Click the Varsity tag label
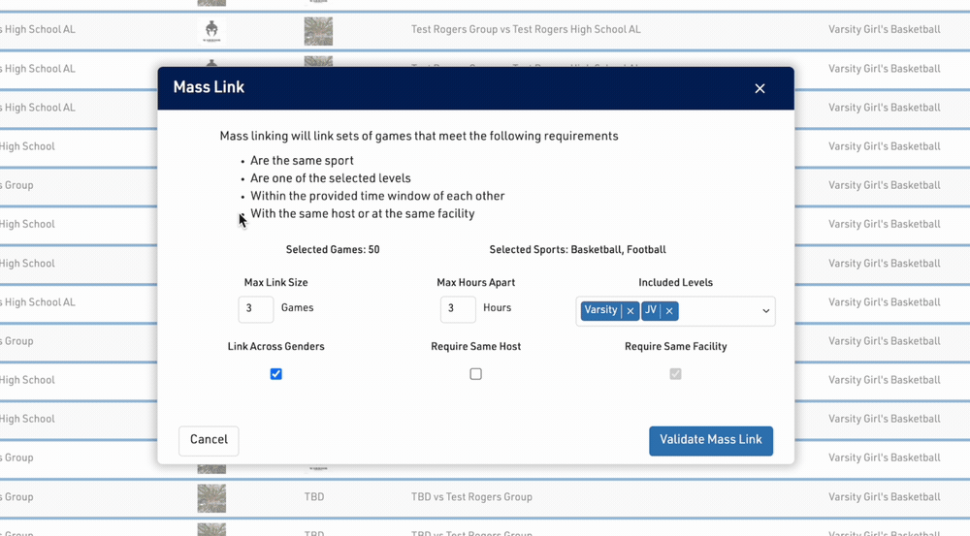This screenshot has width=970, height=536. (601, 310)
